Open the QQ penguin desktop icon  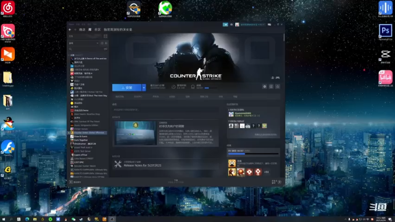[8, 125]
